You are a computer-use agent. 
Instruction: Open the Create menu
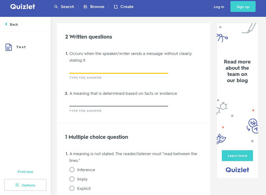pyautogui.click(x=124, y=7)
